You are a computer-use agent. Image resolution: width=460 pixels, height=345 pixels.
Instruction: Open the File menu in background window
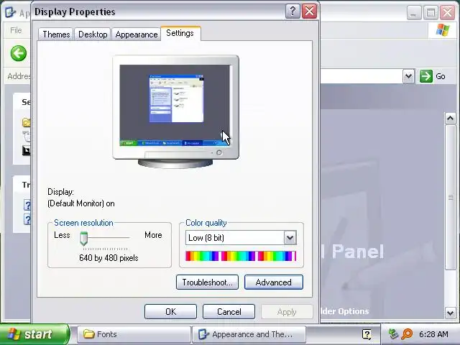[16, 30]
